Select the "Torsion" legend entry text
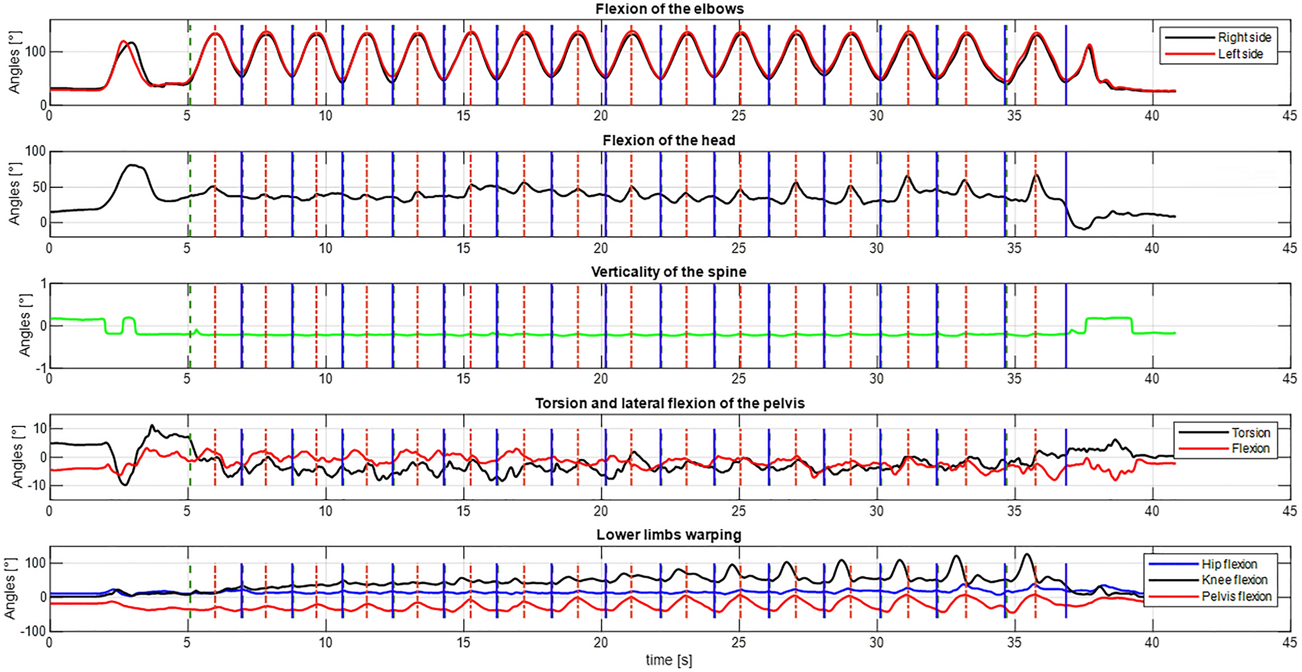The height and width of the screenshot is (672, 1302). click(x=1250, y=432)
